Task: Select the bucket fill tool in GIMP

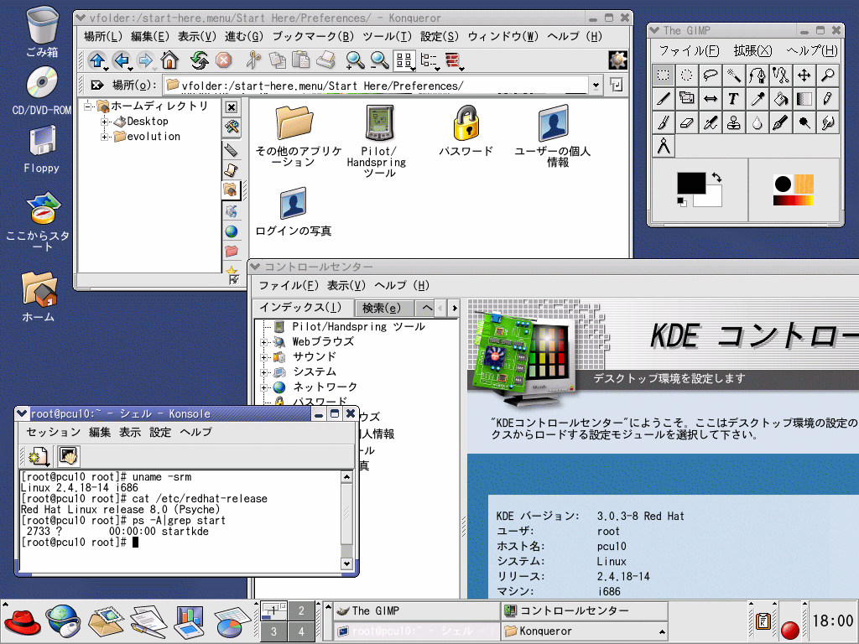Action: pos(781,99)
